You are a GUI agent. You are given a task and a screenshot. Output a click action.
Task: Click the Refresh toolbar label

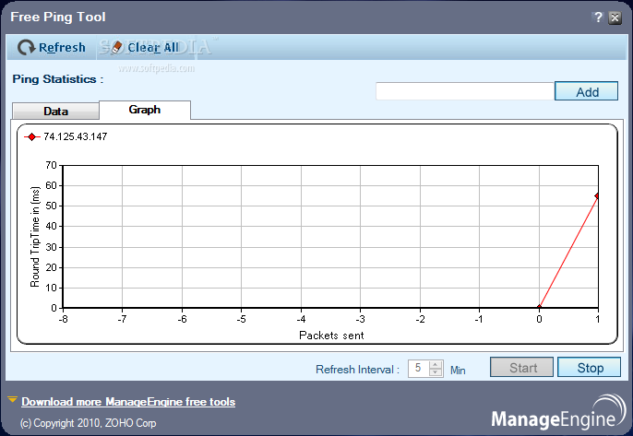tap(62, 48)
